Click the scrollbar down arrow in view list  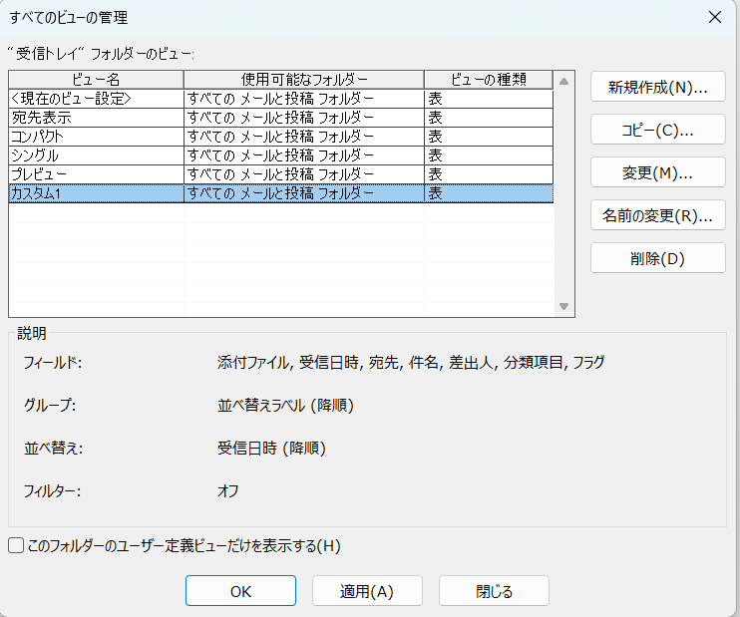pyautogui.click(x=563, y=306)
